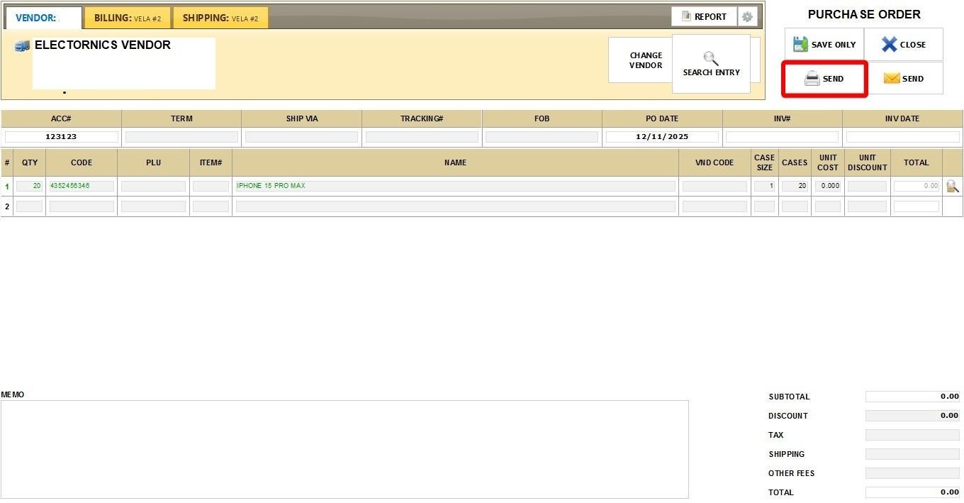
Task: Click Save Only with floppy disk icon
Action: (x=824, y=45)
